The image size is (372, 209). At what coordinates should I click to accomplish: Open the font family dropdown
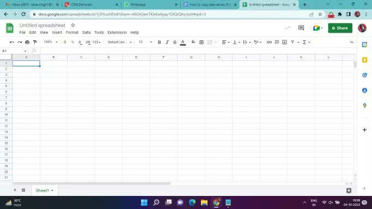point(120,42)
